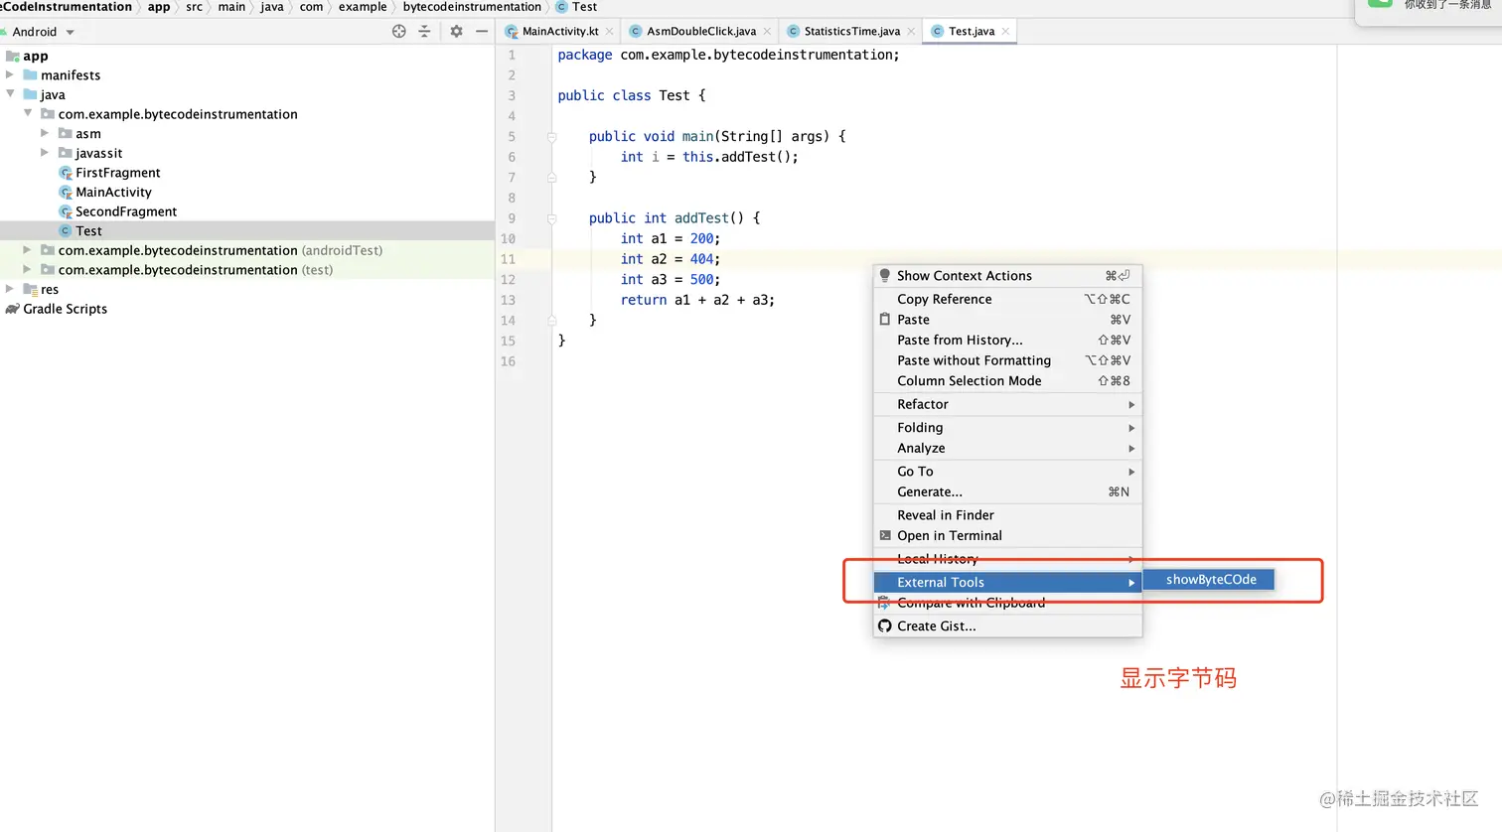Expand the androidTest package arrow

tap(28, 250)
